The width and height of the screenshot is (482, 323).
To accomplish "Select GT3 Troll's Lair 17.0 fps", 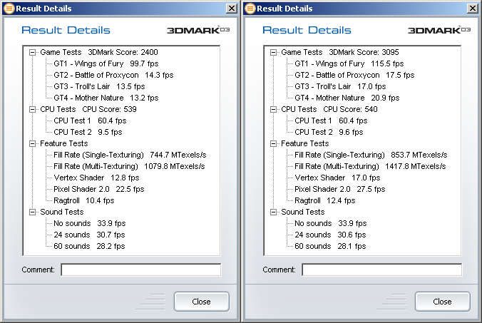I will pos(340,86).
